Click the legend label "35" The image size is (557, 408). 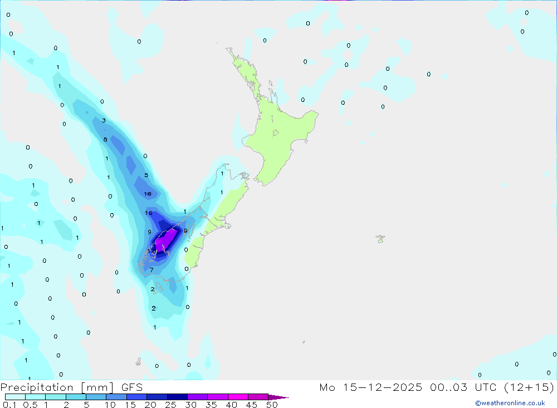[x=211, y=405]
